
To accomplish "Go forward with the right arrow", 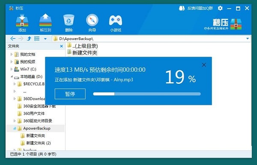I will click(21, 39).
